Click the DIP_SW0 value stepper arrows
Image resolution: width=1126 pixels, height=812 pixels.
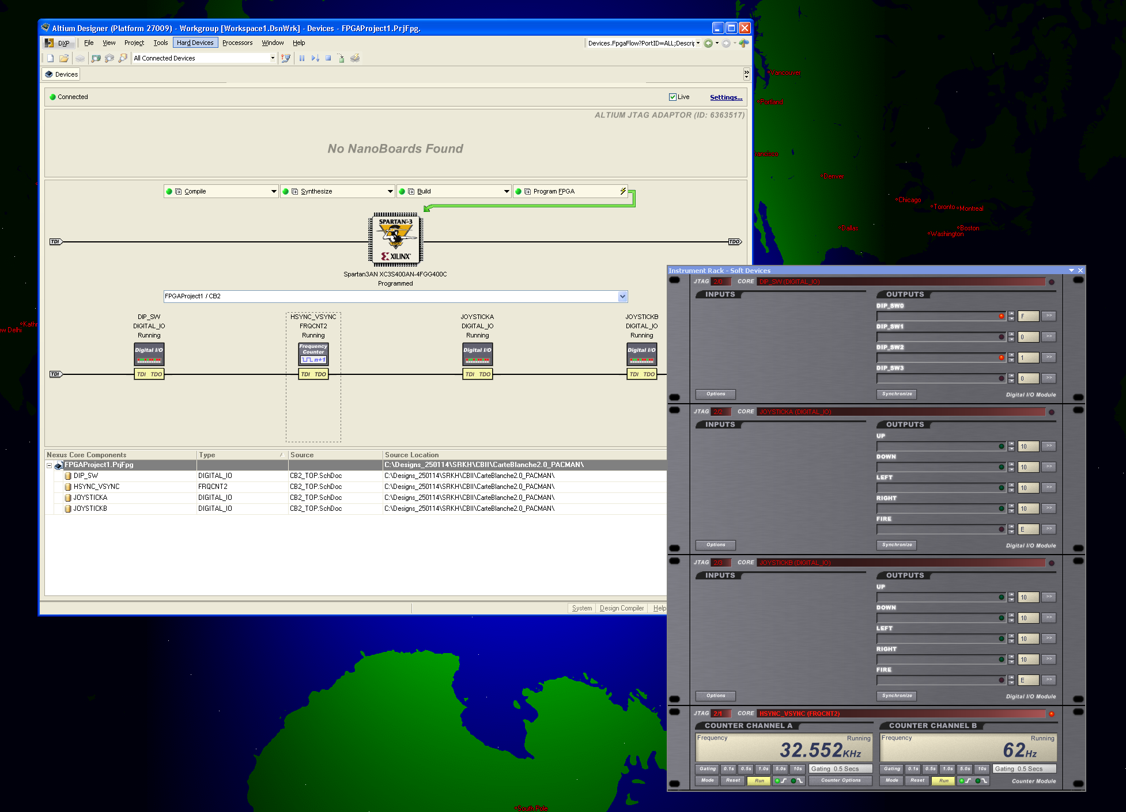pyautogui.click(x=1011, y=316)
